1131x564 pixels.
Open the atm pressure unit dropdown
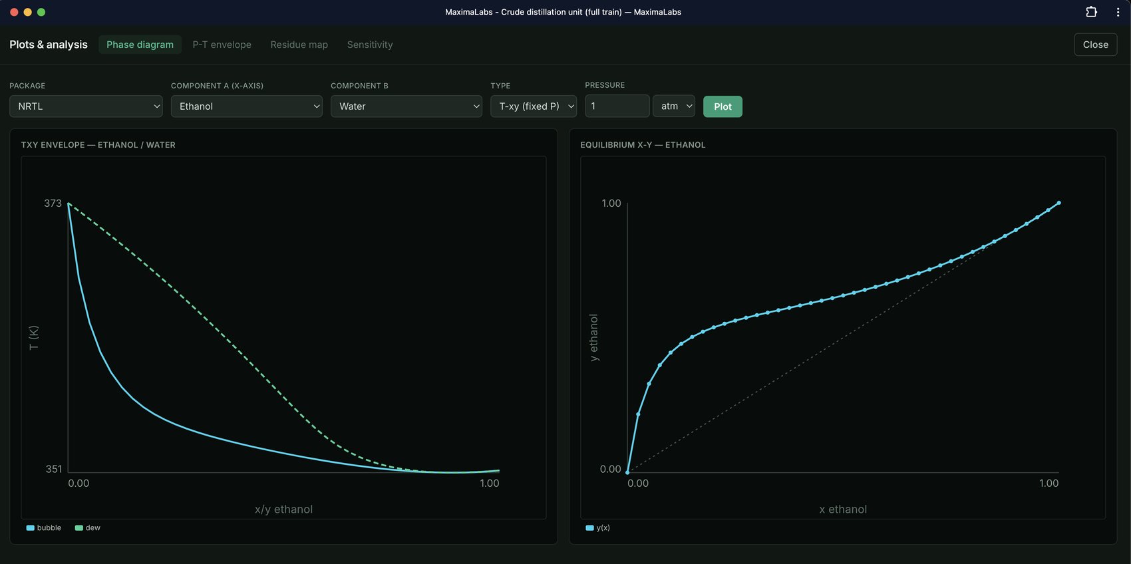pyautogui.click(x=674, y=106)
